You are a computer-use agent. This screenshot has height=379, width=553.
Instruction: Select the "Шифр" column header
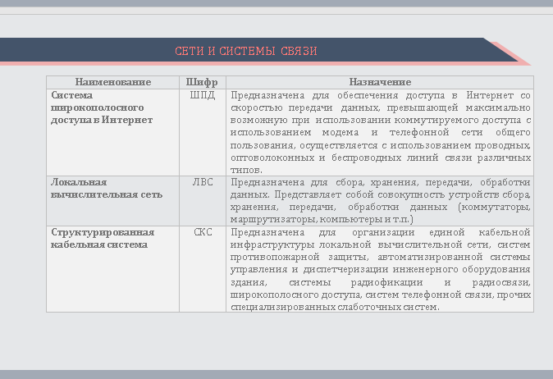click(x=202, y=82)
